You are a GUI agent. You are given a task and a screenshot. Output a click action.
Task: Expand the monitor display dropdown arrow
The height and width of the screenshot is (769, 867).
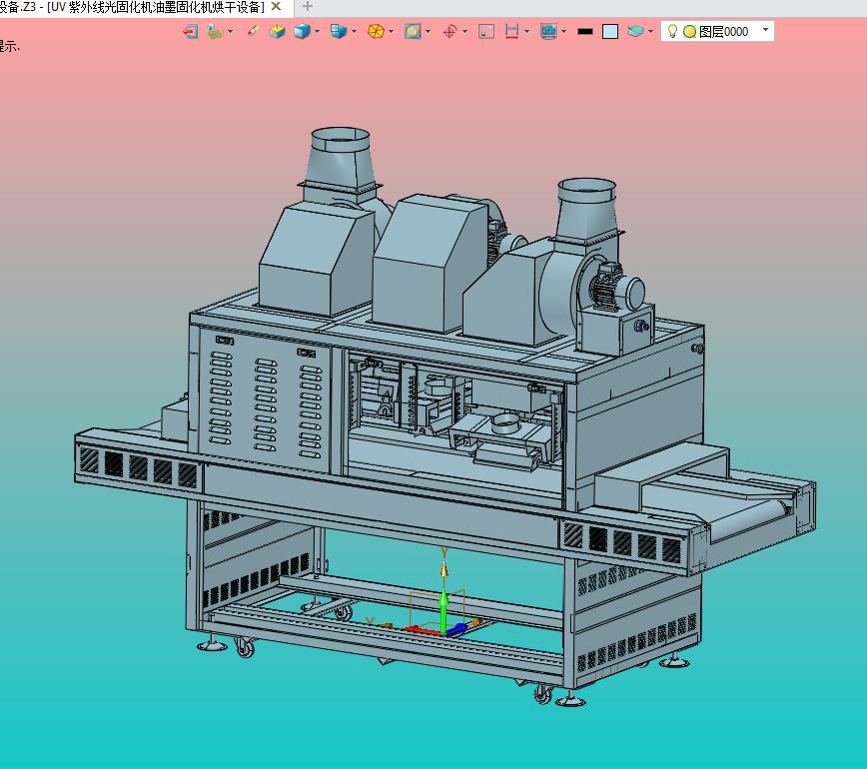[563, 32]
